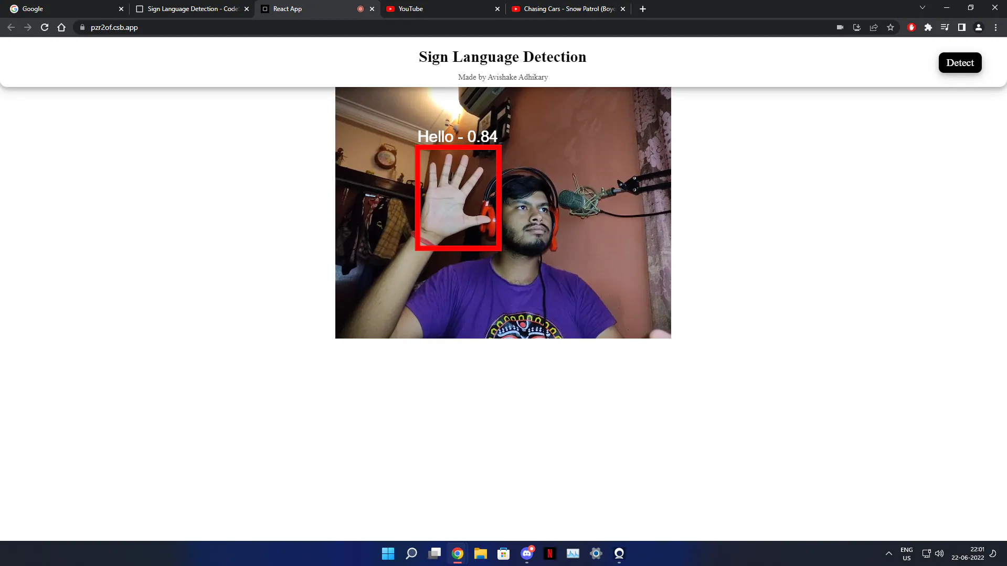
Task: Toggle the browser side panel
Action: [x=962, y=27]
